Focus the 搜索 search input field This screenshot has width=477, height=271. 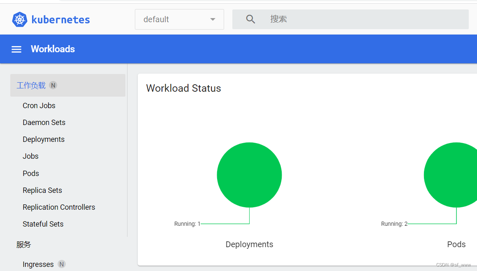[350, 19]
